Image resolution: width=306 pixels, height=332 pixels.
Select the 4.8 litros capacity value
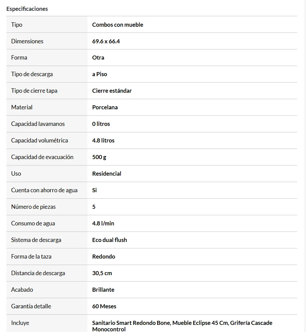103,140
